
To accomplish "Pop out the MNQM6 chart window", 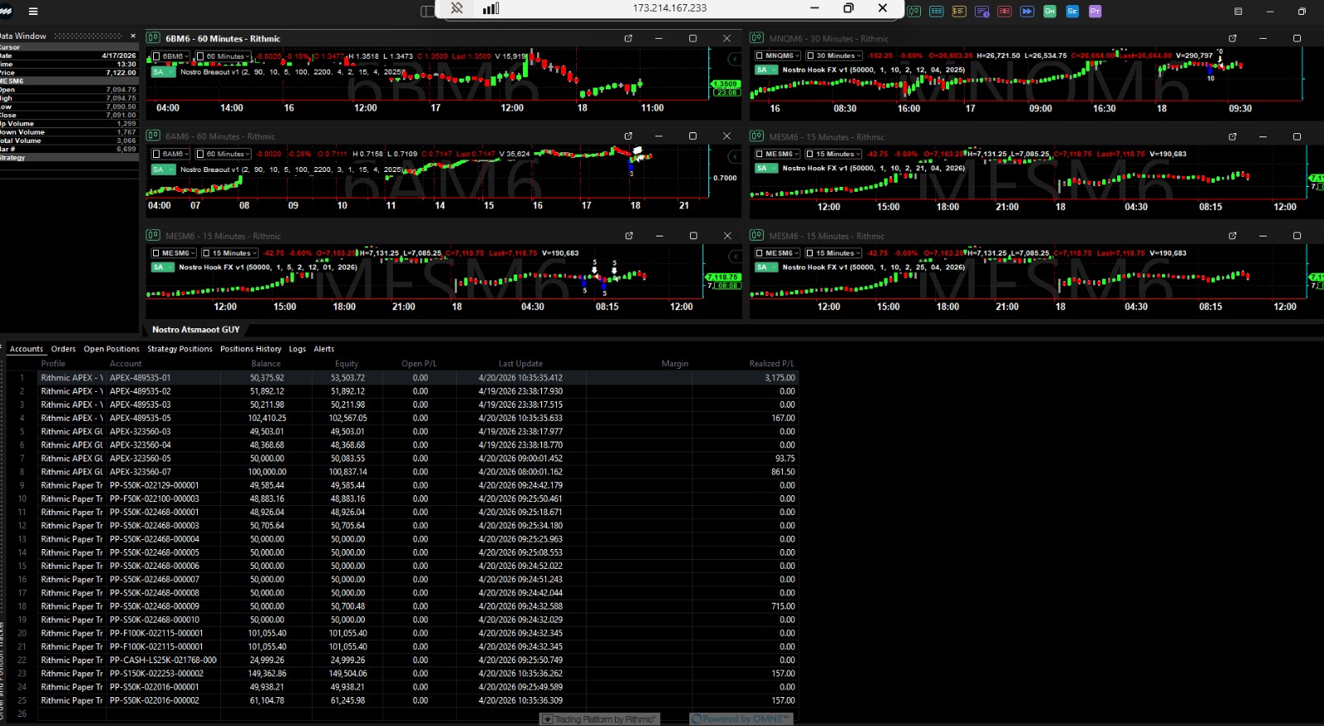I will [1232, 39].
